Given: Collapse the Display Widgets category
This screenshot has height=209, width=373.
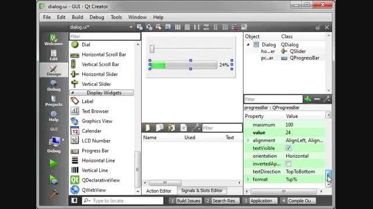Looking at the screenshot, I should pyautogui.click(x=72, y=93).
